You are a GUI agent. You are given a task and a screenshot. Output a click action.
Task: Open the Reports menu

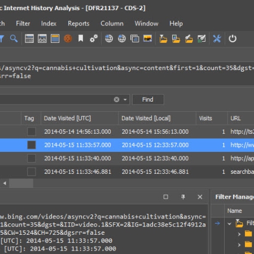(x=78, y=24)
